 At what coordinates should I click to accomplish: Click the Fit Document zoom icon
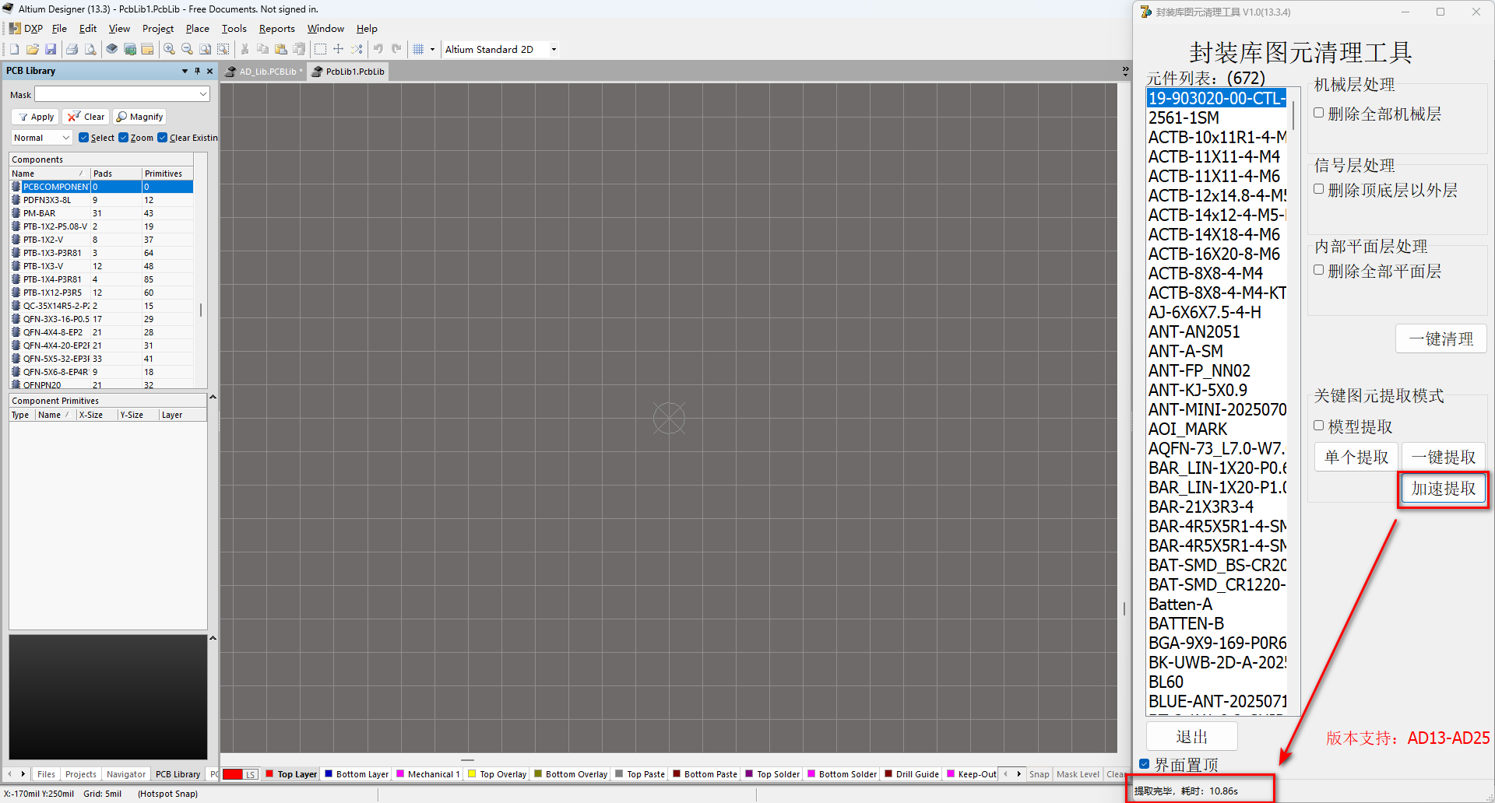(205, 49)
